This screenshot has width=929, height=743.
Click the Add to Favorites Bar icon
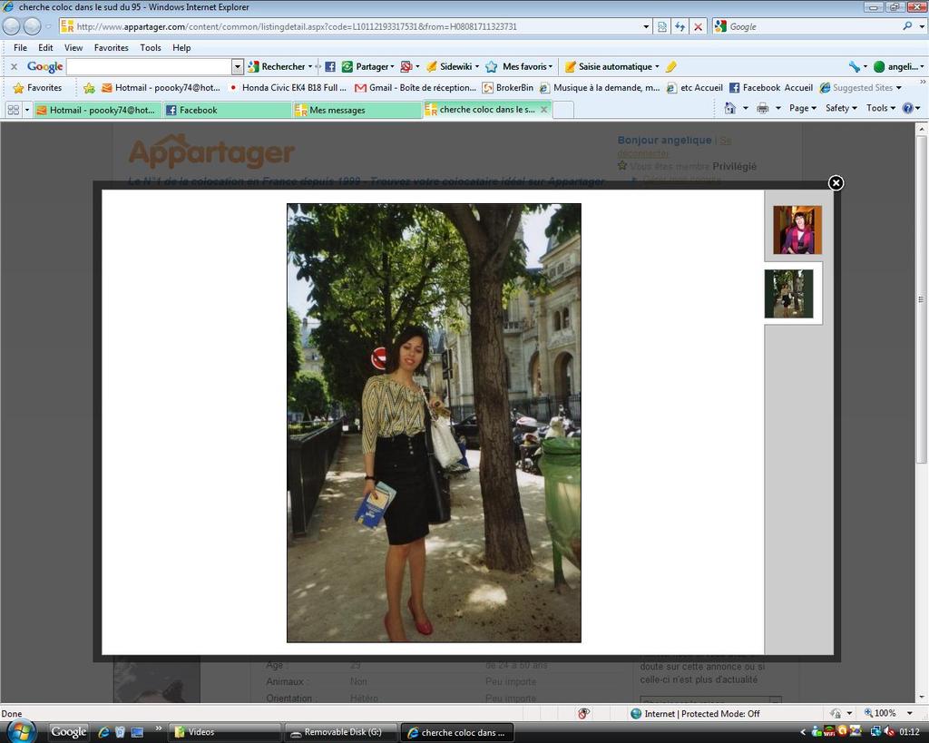(x=89, y=88)
